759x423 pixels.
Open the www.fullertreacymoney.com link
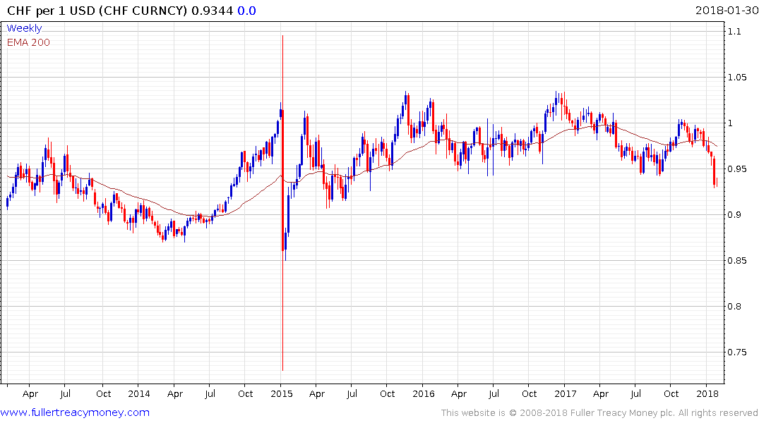point(75,412)
